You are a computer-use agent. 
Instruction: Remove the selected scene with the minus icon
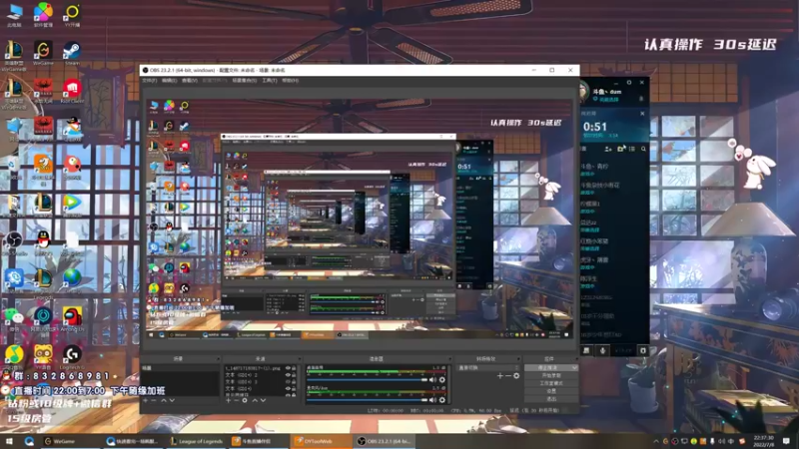(153, 401)
